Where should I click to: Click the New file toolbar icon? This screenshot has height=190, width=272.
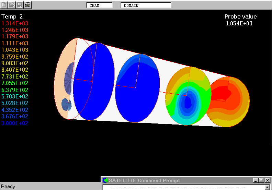(x=4, y=5)
